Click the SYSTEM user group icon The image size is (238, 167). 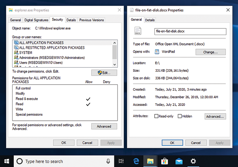(x=16, y=53)
